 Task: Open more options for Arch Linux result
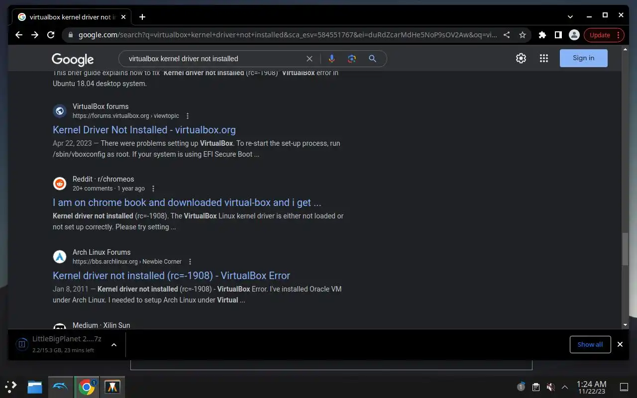(190, 262)
